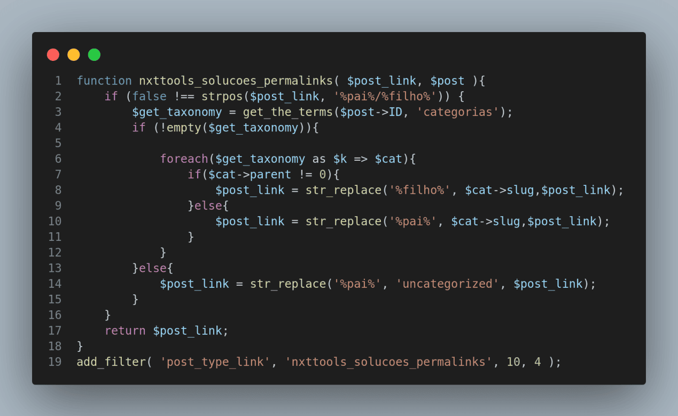The height and width of the screenshot is (416, 678).
Task: Click the else keyword on line 13
Action: point(153,268)
